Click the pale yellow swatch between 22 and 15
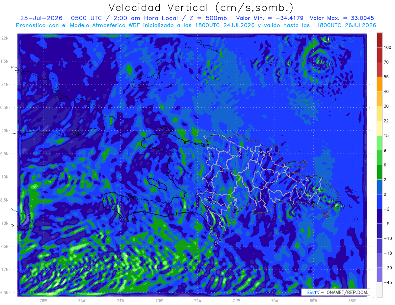The image size is (395, 305). coord(380,128)
